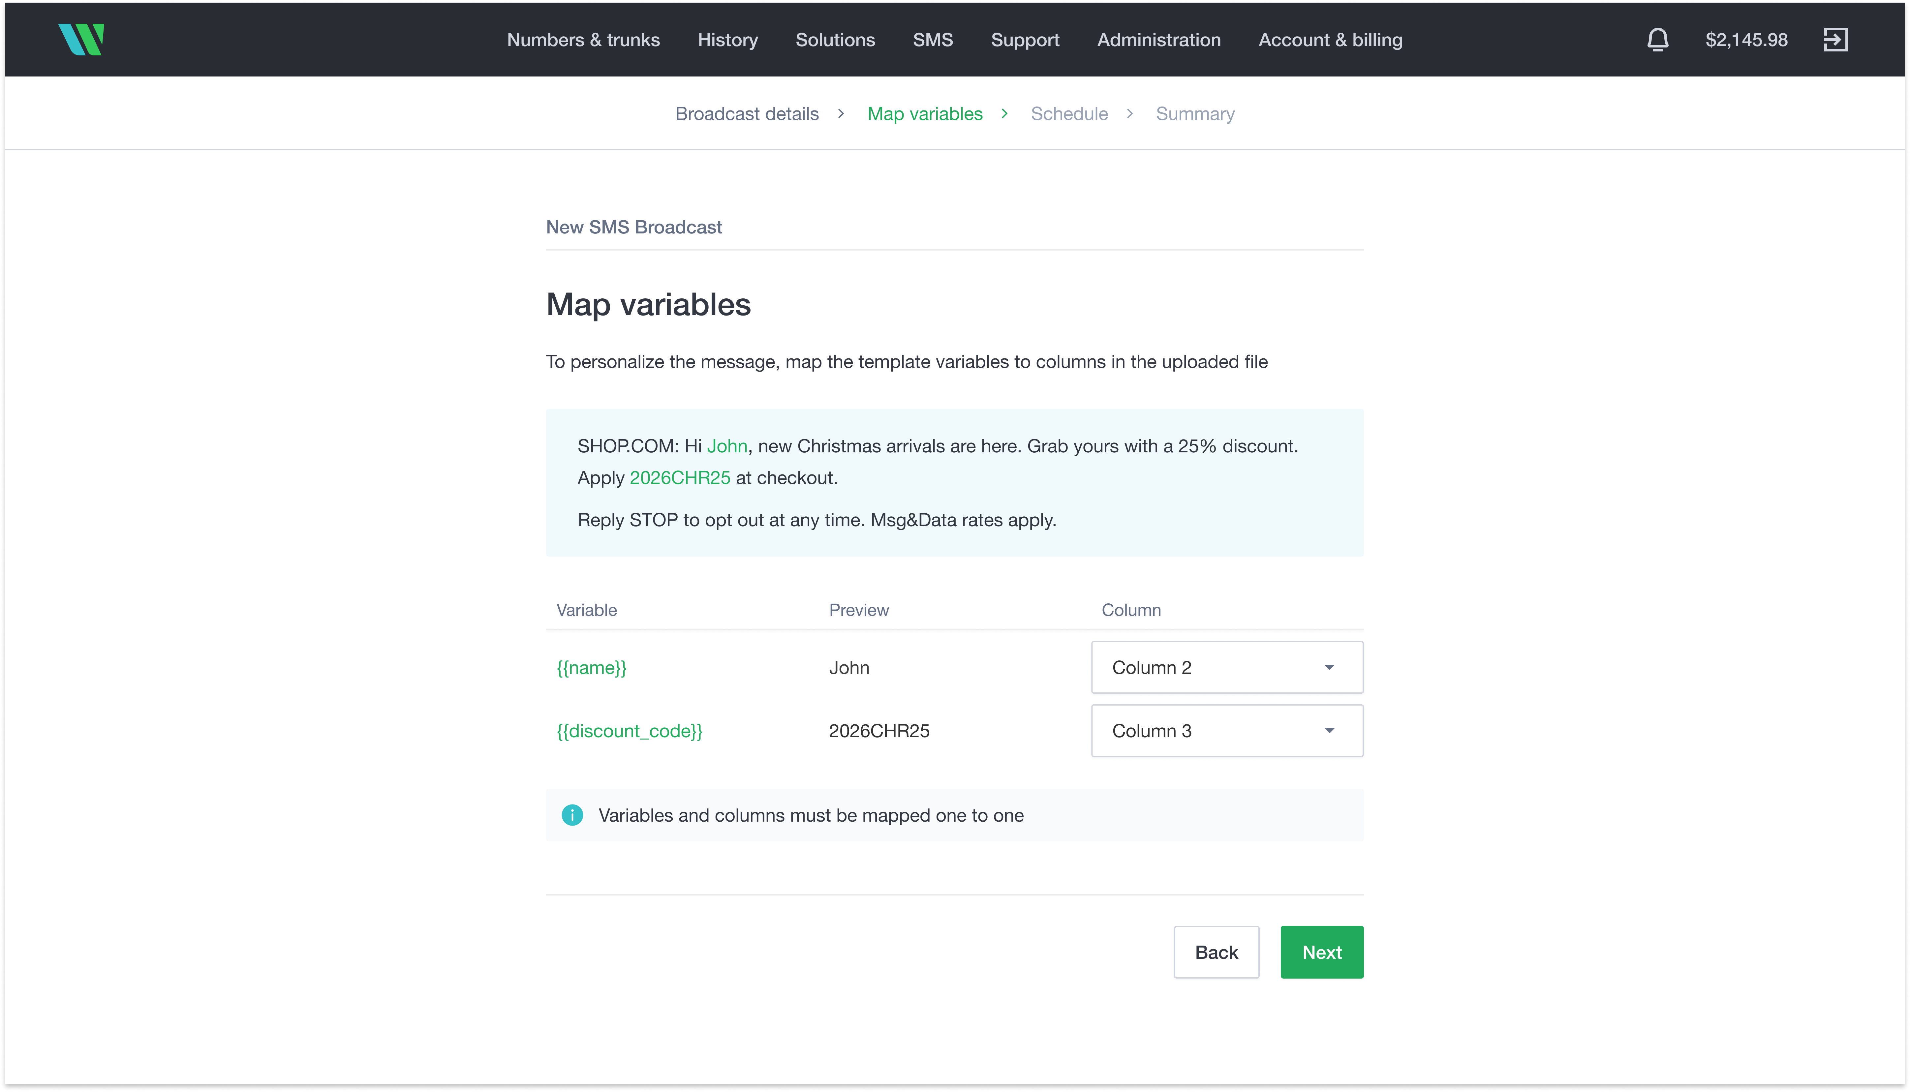Return to the Broadcast details step

[x=746, y=113]
